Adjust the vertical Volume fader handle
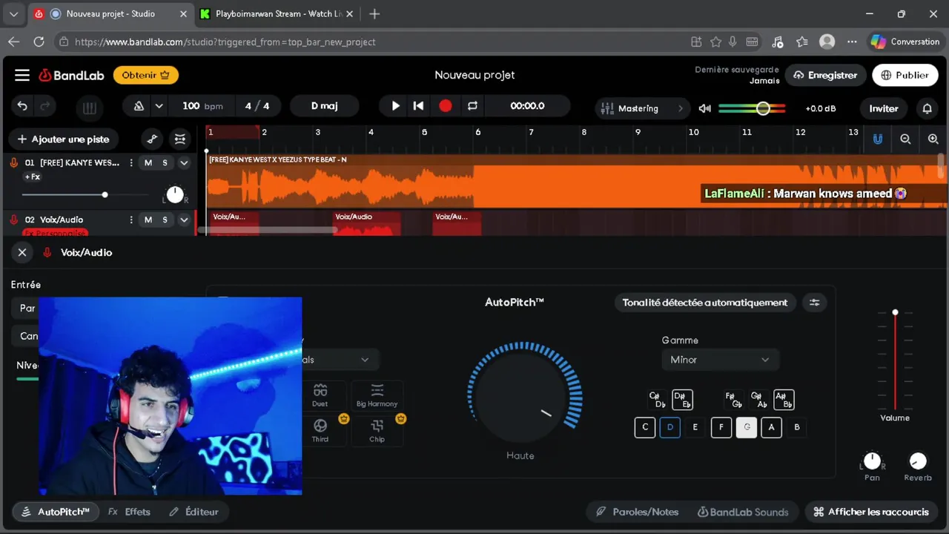Viewport: 949px width, 534px height. [x=895, y=312]
